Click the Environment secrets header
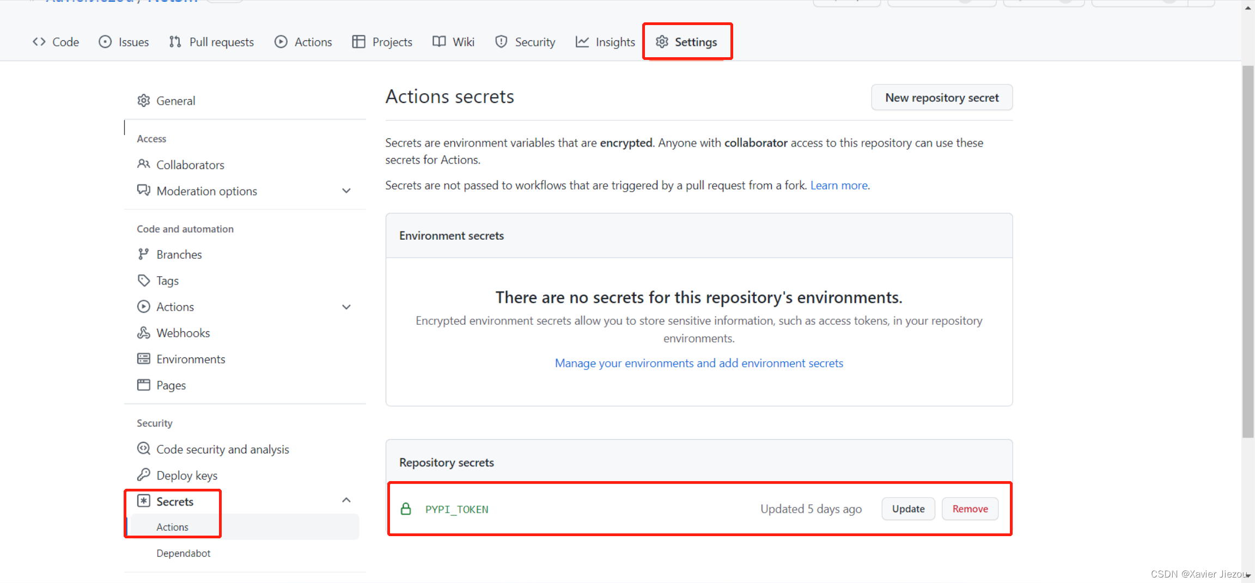 click(452, 235)
